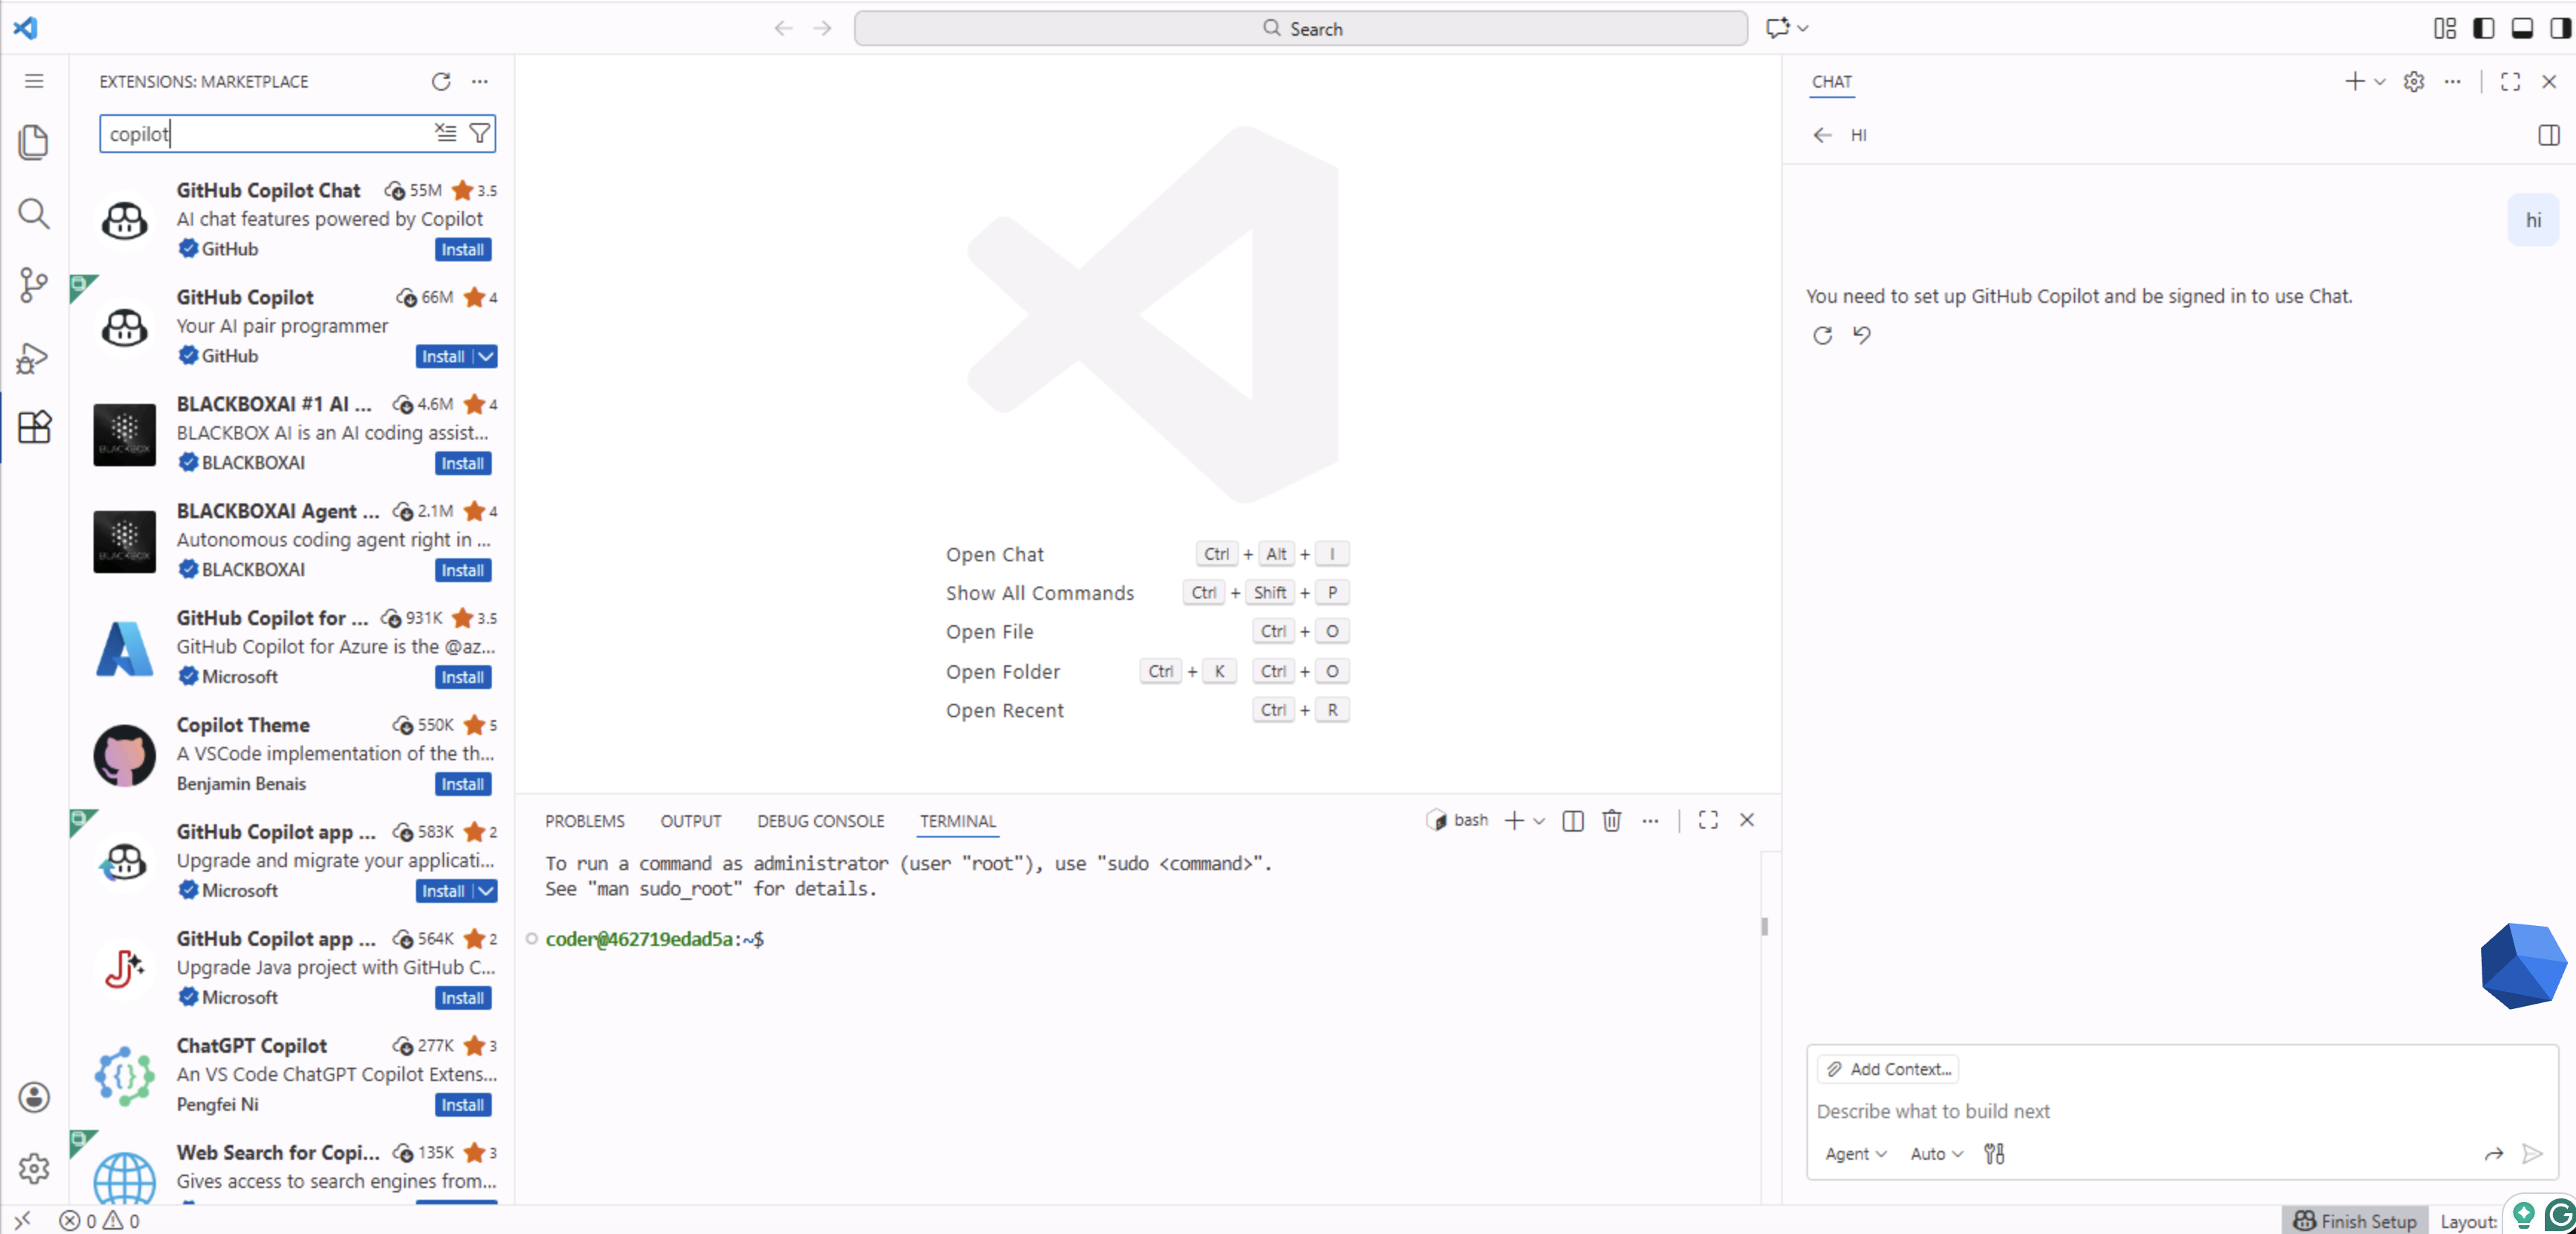This screenshot has height=1234, width=2576.
Task: Kill the terminal with trash icon
Action: pyautogui.click(x=1611, y=820)
